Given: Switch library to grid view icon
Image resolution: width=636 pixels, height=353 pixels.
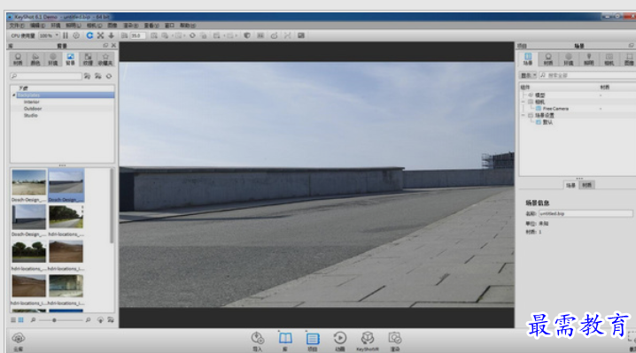Looking at the screenshot, I should (x=20, y=319).
